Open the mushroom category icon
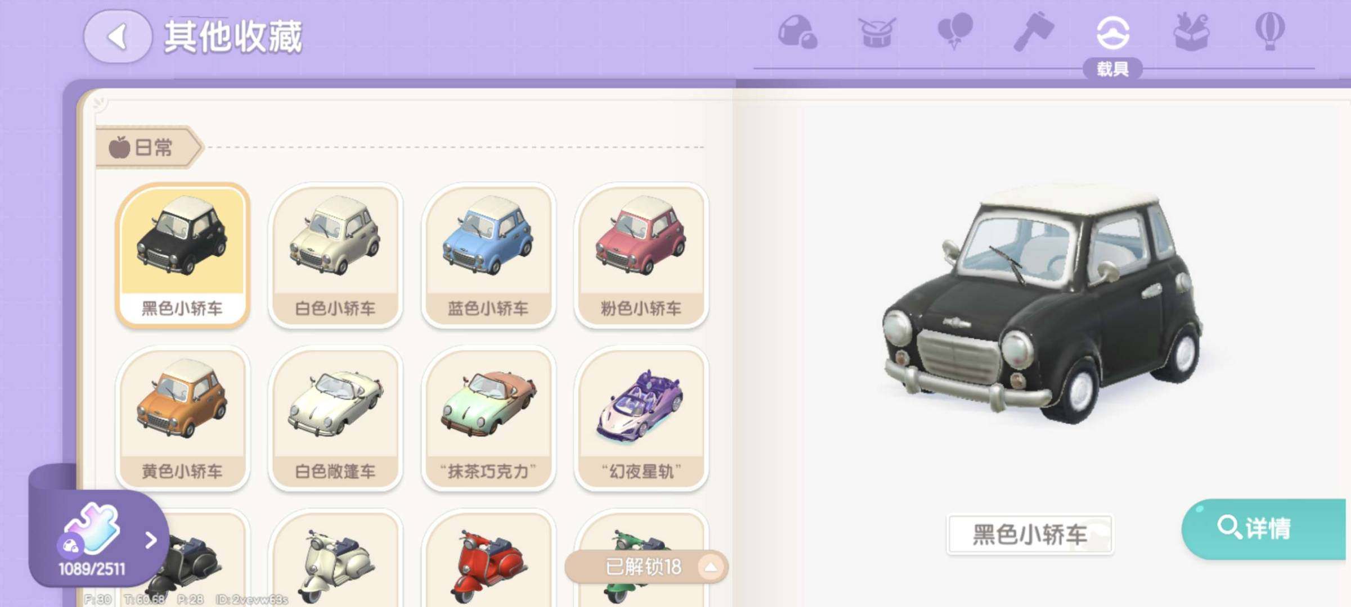1351x607 pixels. click(797, 31)
